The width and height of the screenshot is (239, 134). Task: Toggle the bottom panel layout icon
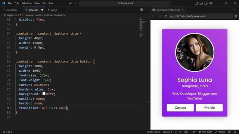(201, 3)
